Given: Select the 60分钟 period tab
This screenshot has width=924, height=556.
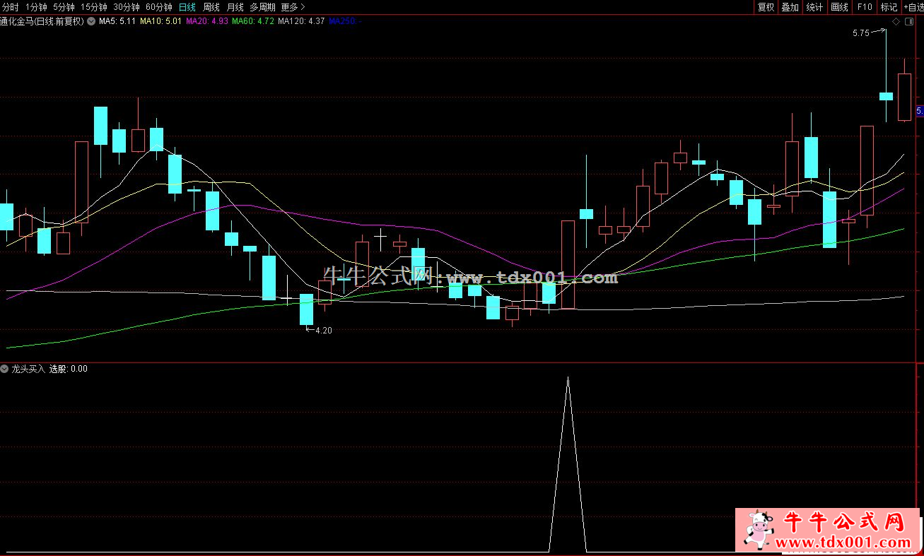Looking at the screenshot, I should coord(159,7).
